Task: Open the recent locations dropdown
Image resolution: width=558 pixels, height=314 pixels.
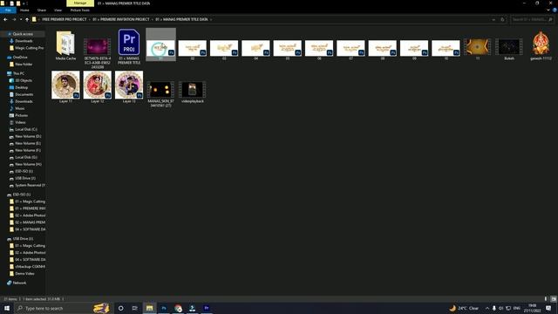Action: [x=21, y=19]
